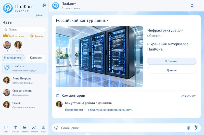Click the О ПалКонт button
This screenshot has width=204, height=135.
172,61
